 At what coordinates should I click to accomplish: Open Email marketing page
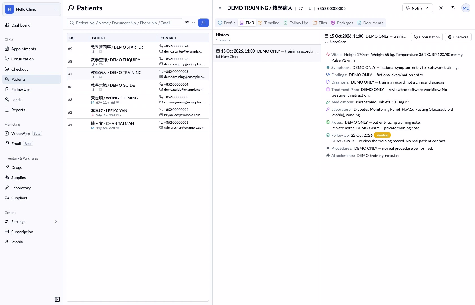pos(31,144)
